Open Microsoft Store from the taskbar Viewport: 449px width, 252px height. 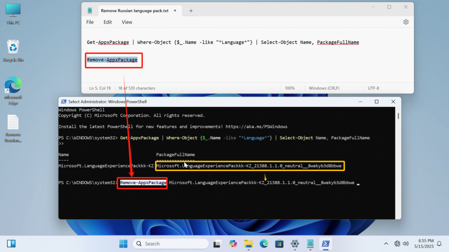(x=279, y=244)
